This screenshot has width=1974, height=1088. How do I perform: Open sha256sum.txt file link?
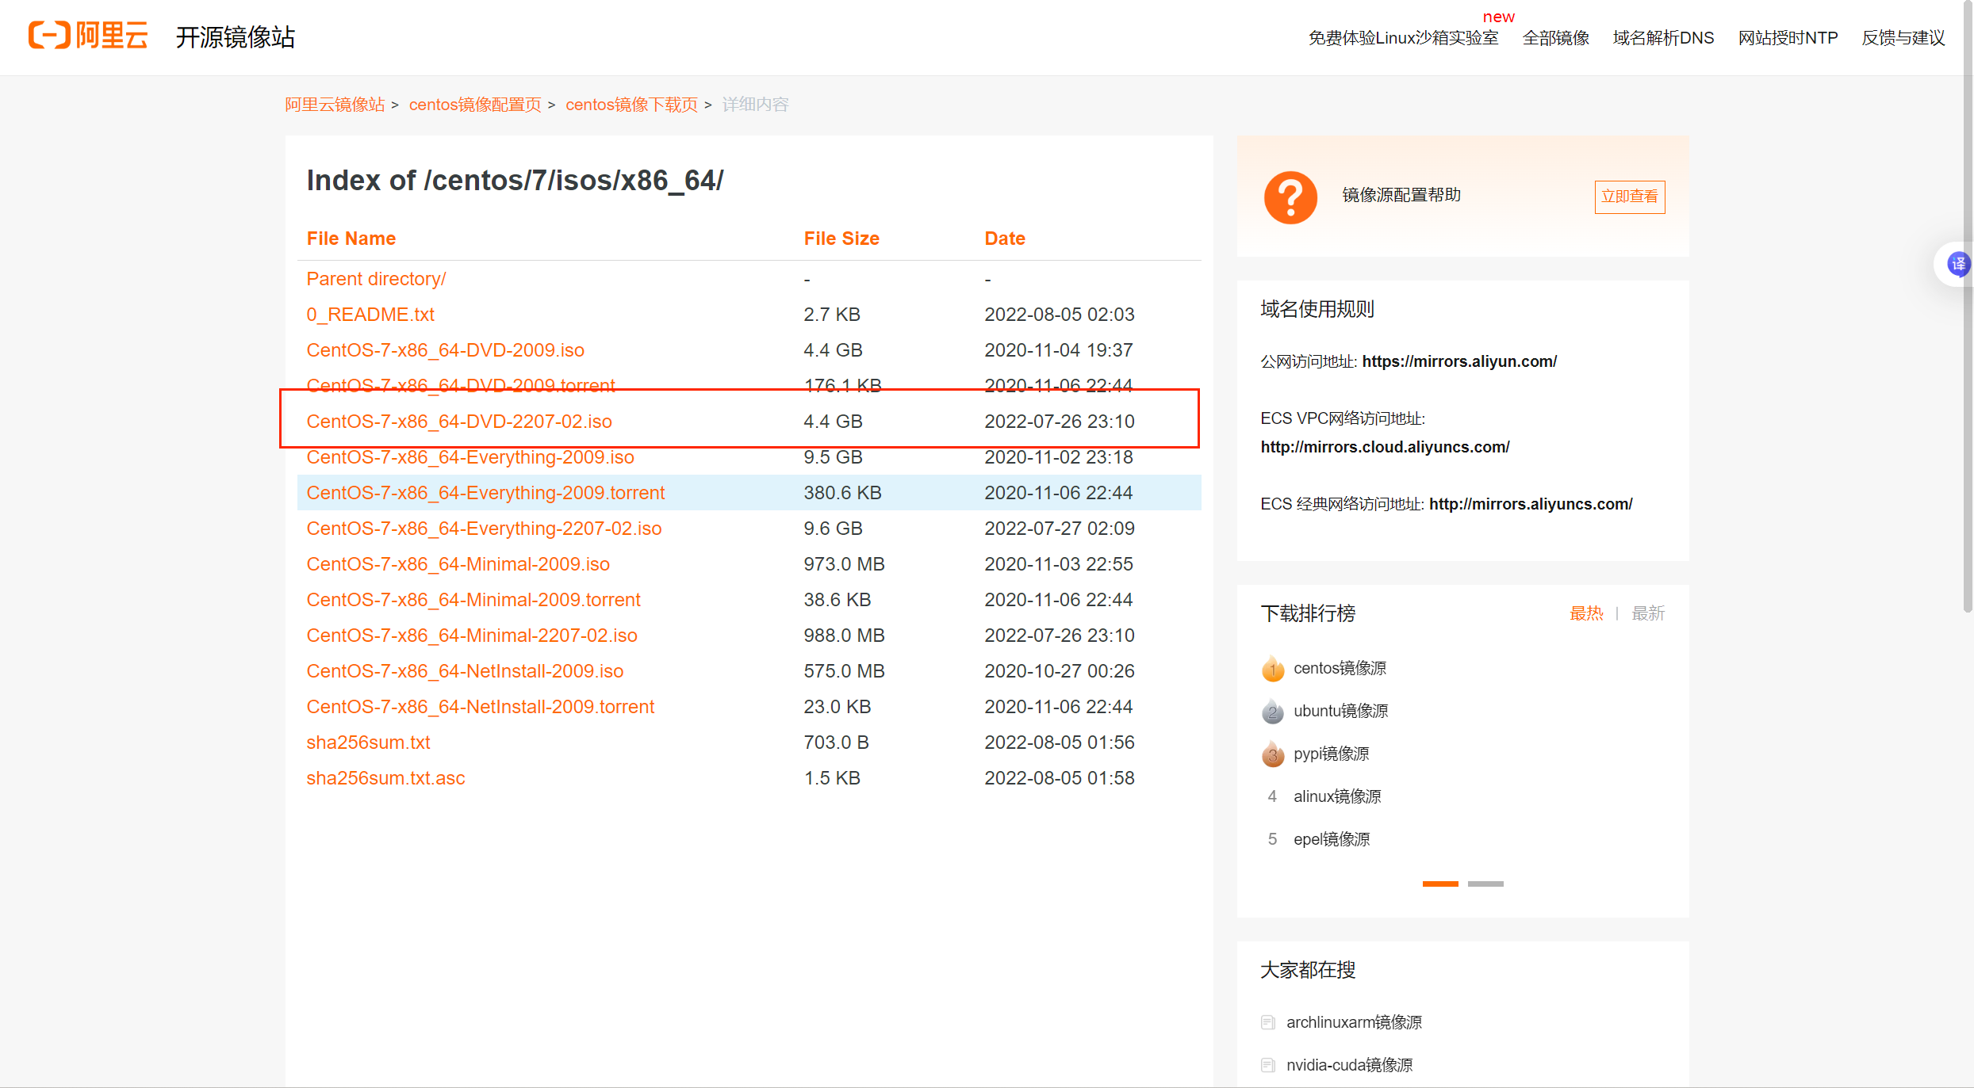tap(368, 743)
